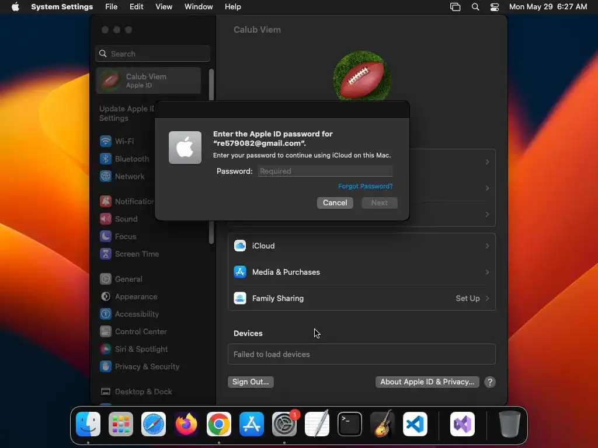Launch Safari from the Dock

(x=154, y=424)
